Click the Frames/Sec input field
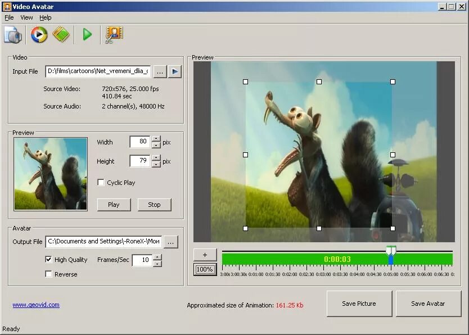Viewport: 469px width, 335px height. [x=142, y=260]
